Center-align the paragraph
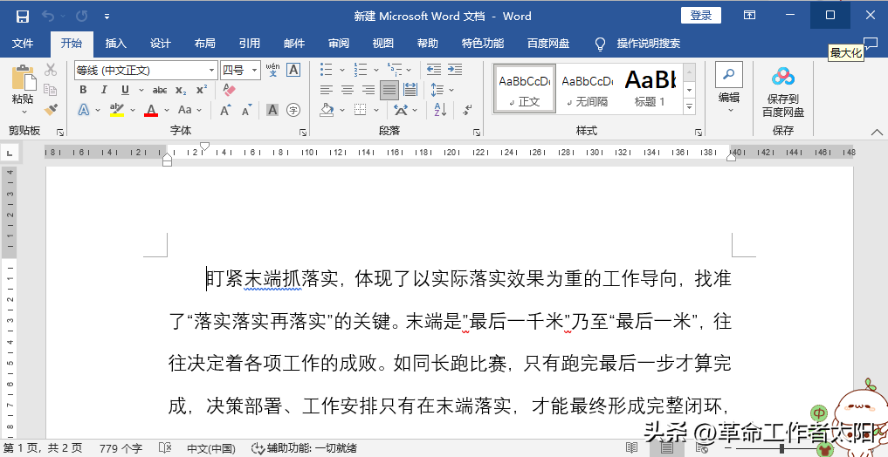Viewport: 888px width, 457px height. pos(348,90)
